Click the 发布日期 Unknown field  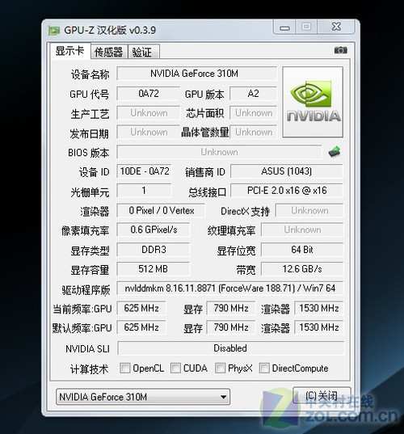tap(149, 132)
